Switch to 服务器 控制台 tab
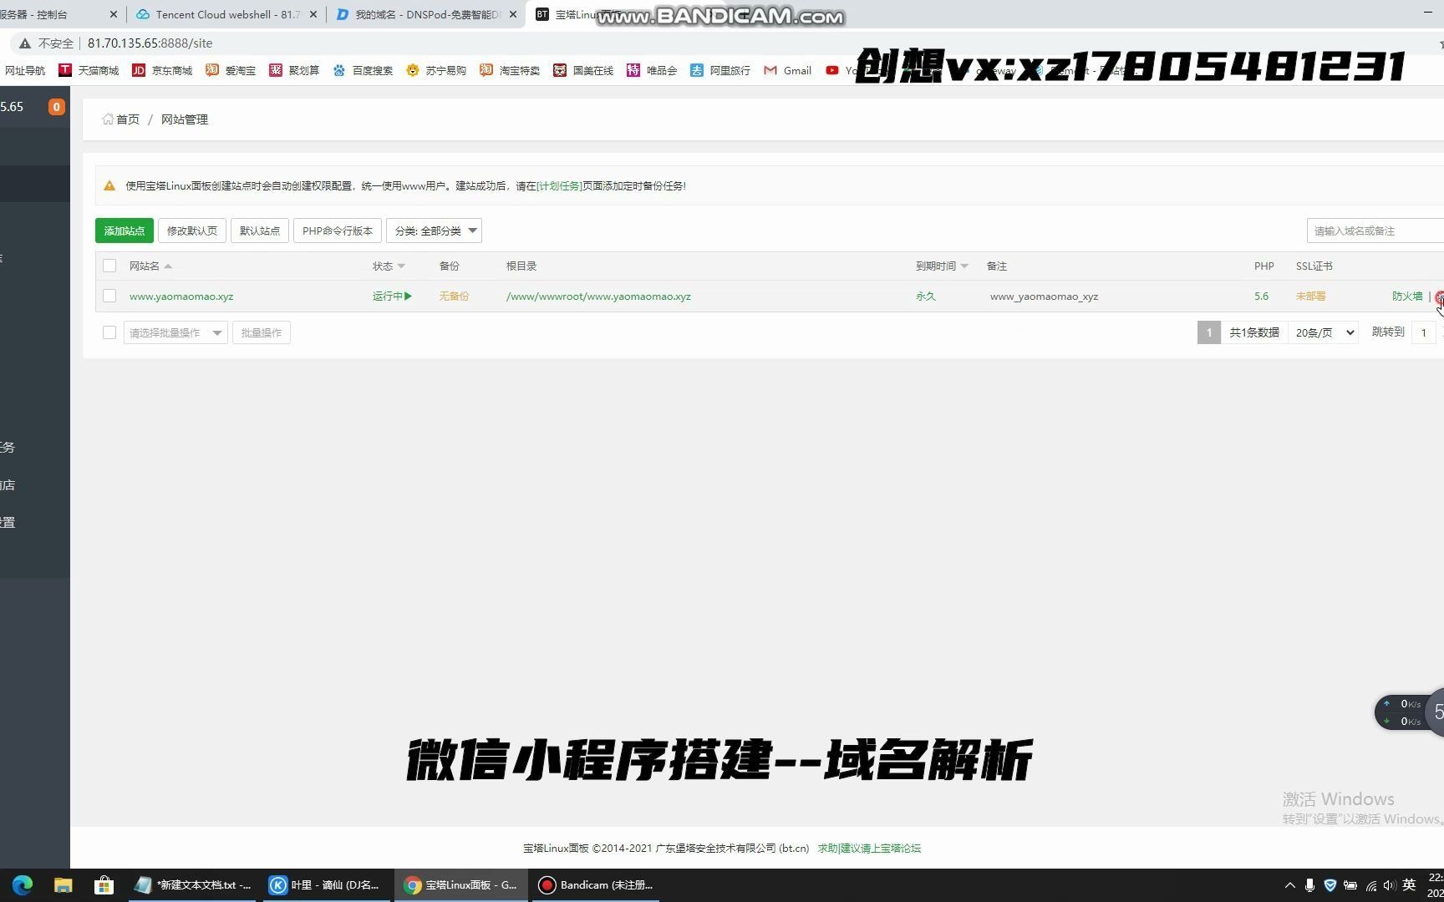The image size is (1444, 902). [x=52, y=14]
